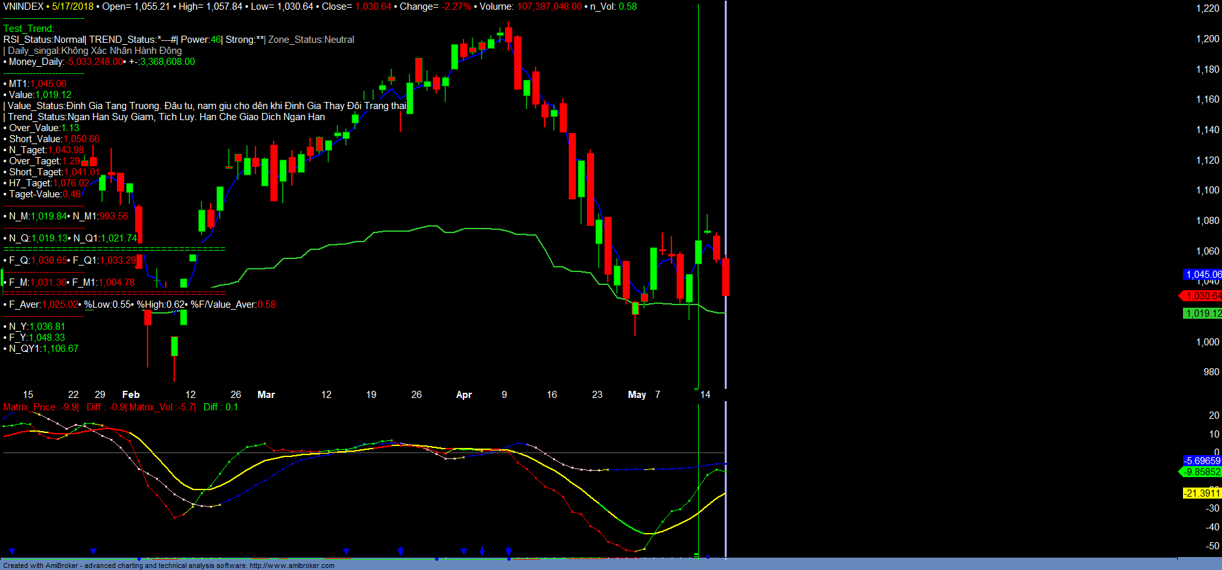Viewport: 1222px width, 570px height.
Task: Click the VNINDEX symbol name in header
Action: [23, 6]
